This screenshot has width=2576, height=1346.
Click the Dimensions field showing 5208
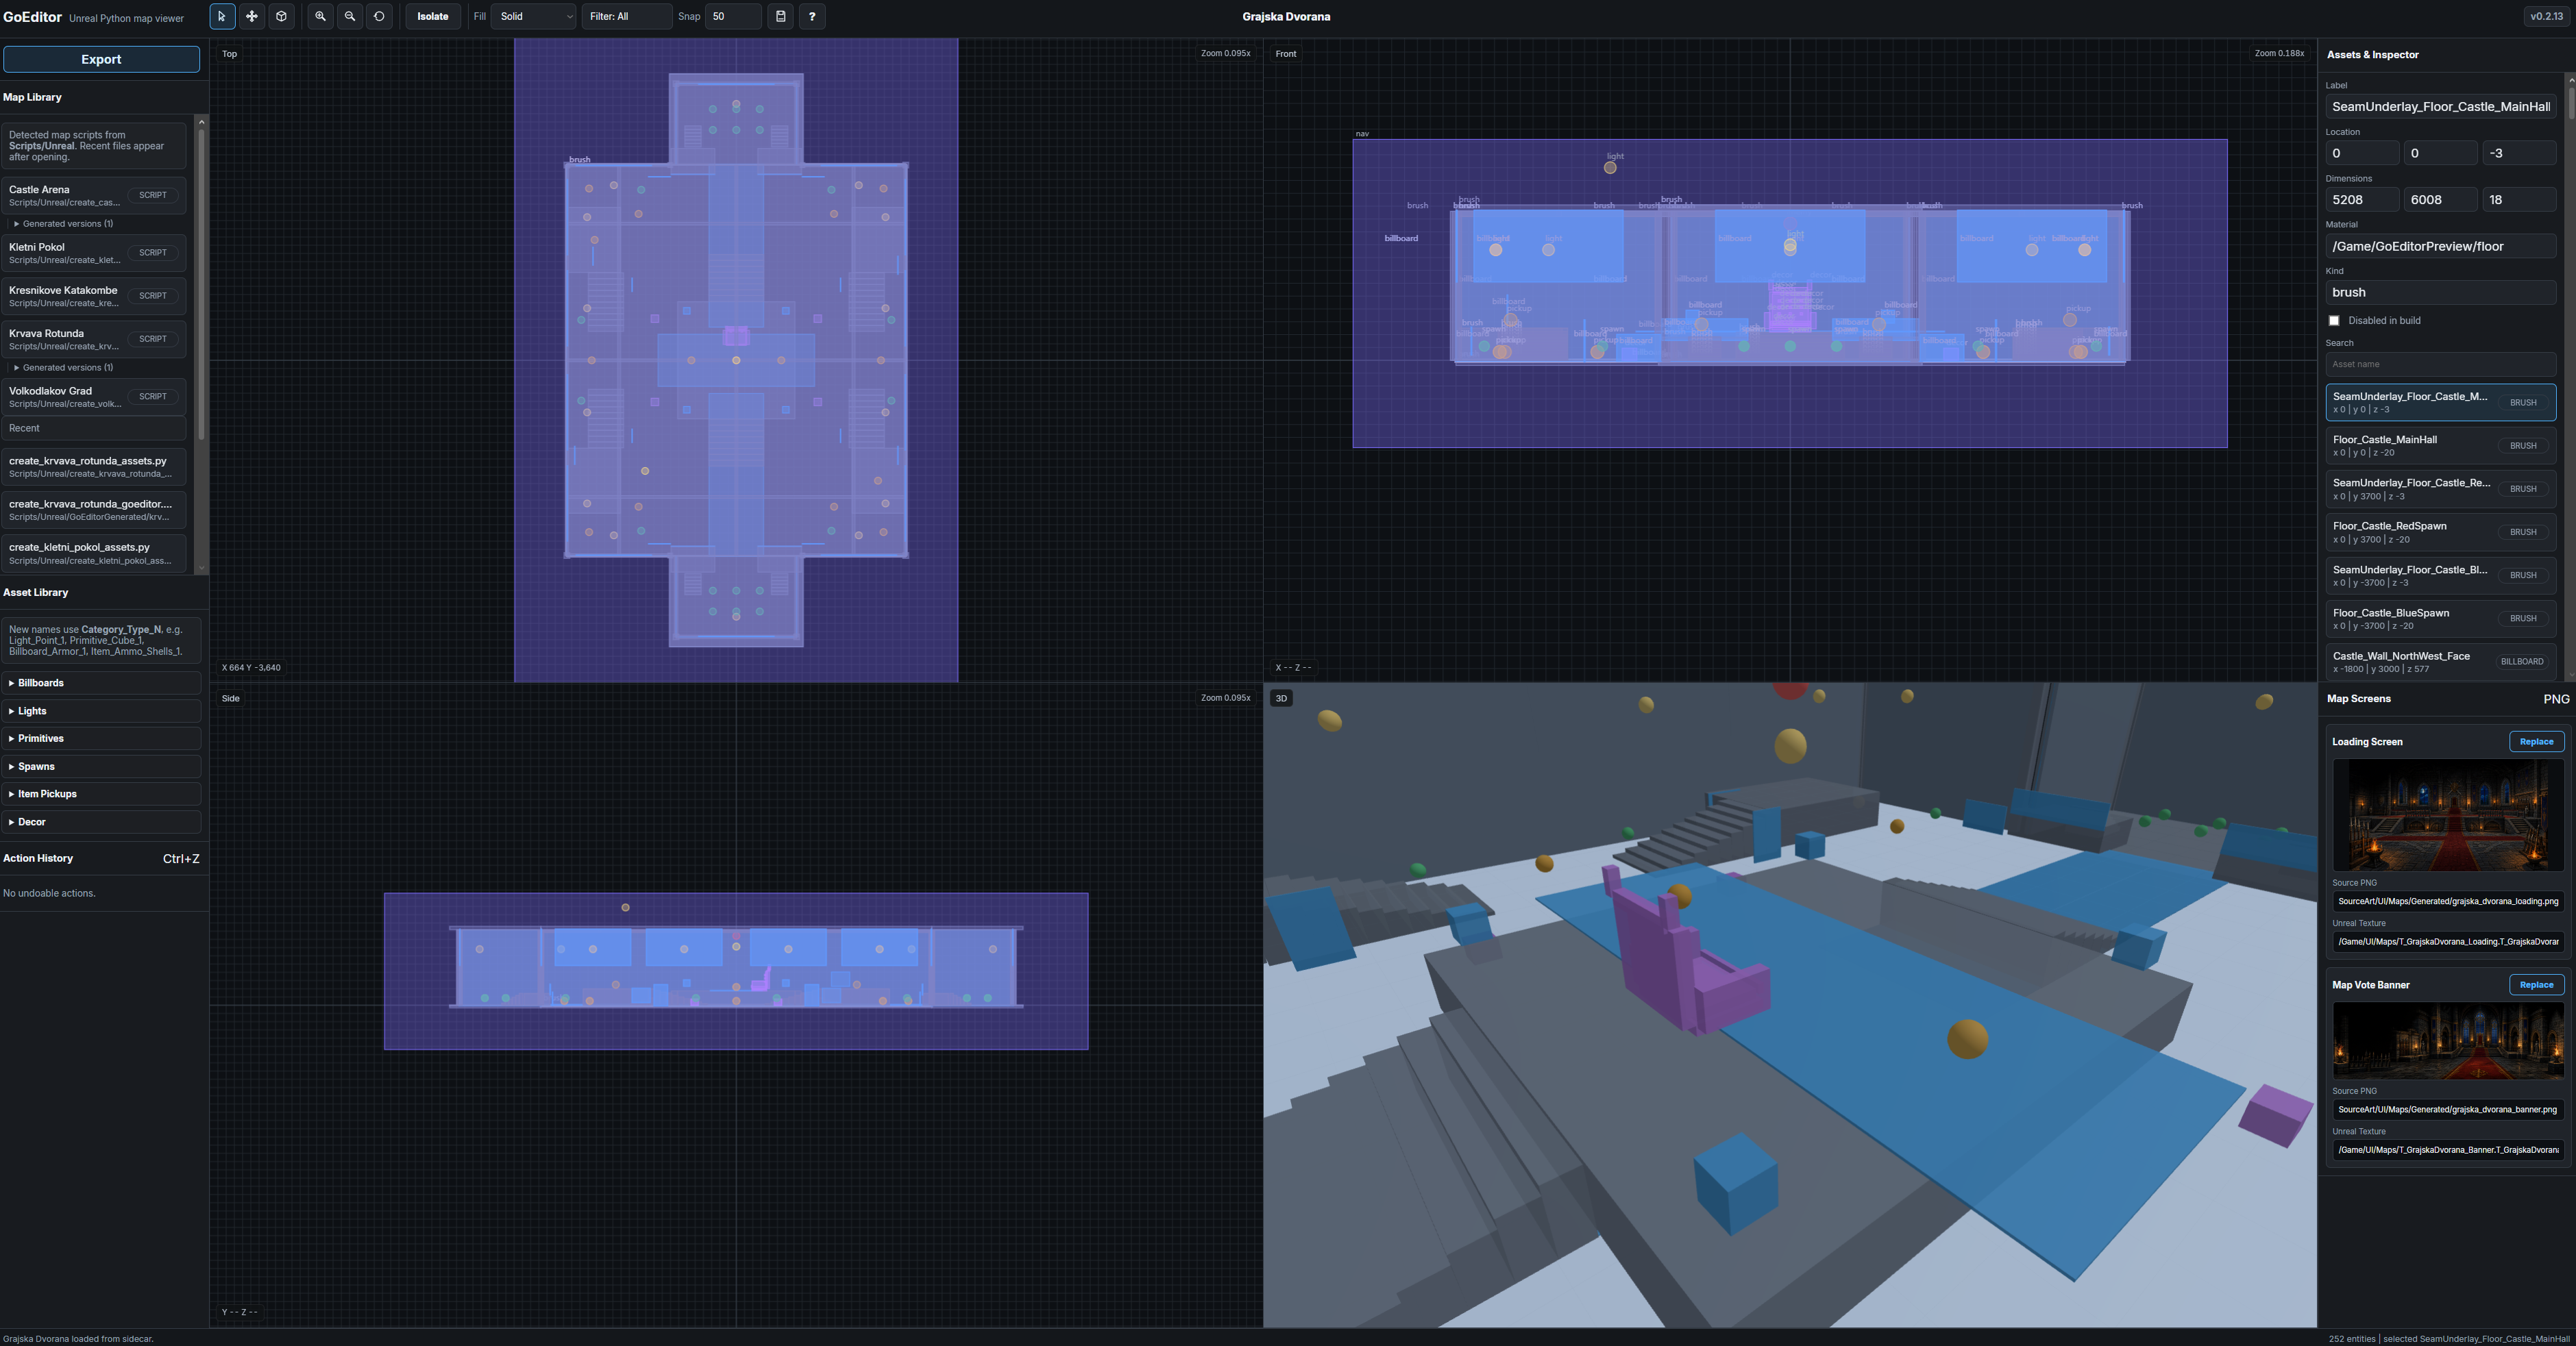pos(2362,200)
